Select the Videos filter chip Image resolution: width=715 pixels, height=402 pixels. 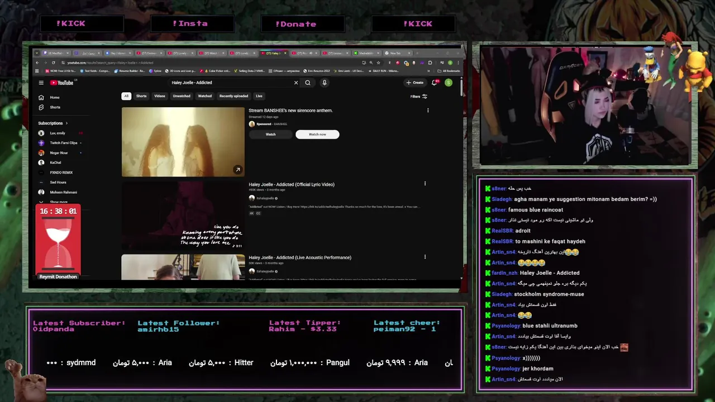pos(160,96)
